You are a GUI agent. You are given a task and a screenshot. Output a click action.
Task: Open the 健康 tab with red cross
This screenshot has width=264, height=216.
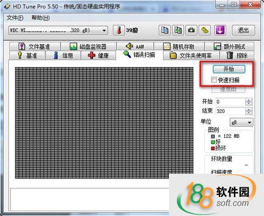98,55
